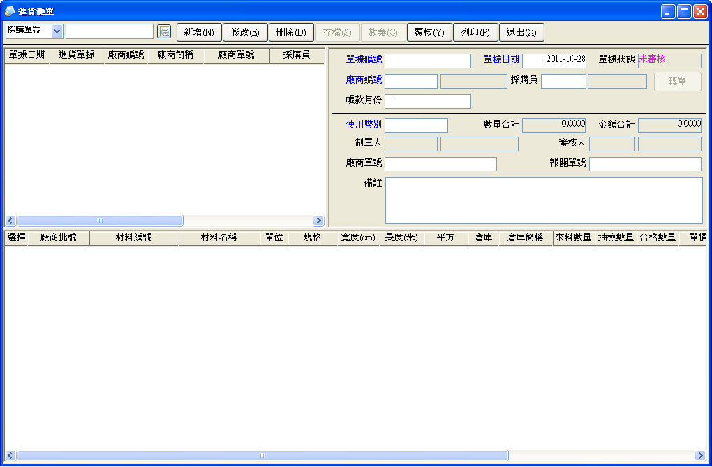Click the 廠商批號 column header
Viewport: 712px width, 467px height.
click(x=59, y=238)
